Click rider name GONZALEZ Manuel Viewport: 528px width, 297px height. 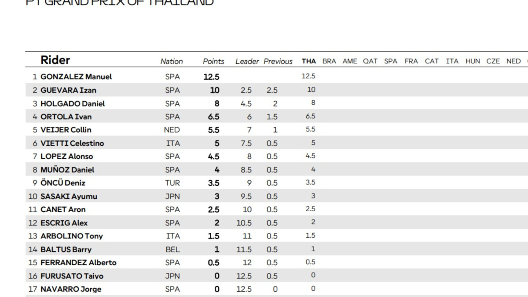pyautogui.click(x=76, y=77)
